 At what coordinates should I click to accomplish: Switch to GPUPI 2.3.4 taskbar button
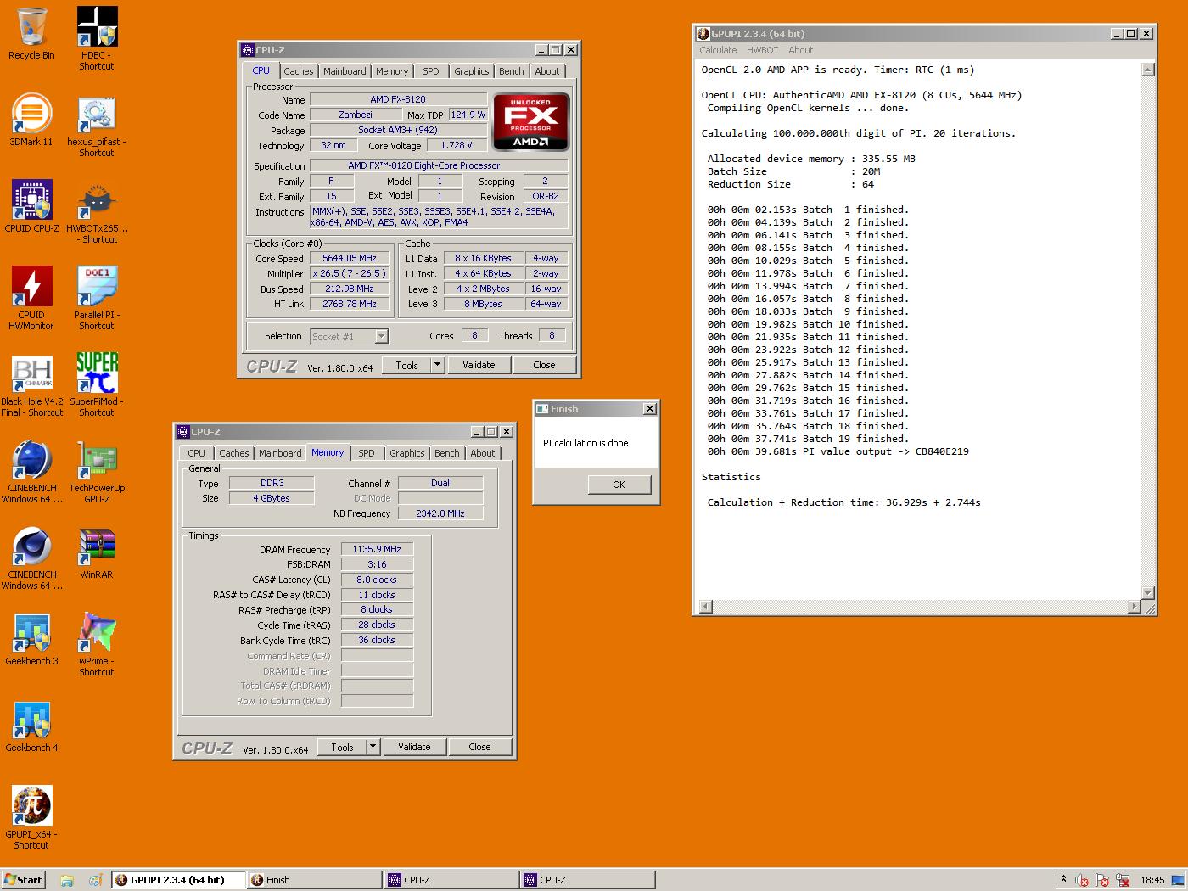pos(179,880)
